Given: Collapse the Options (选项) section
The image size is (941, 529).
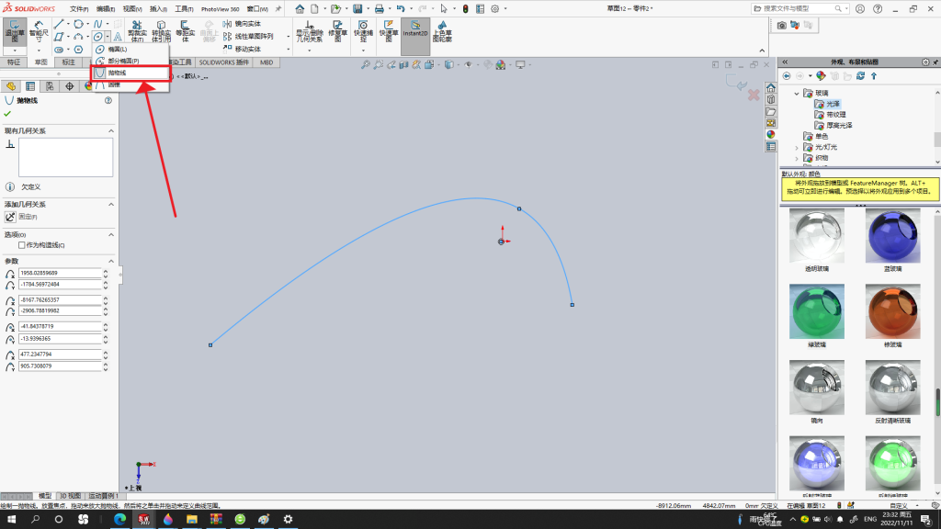Looking at the screenshot, I should coord(111,234).
